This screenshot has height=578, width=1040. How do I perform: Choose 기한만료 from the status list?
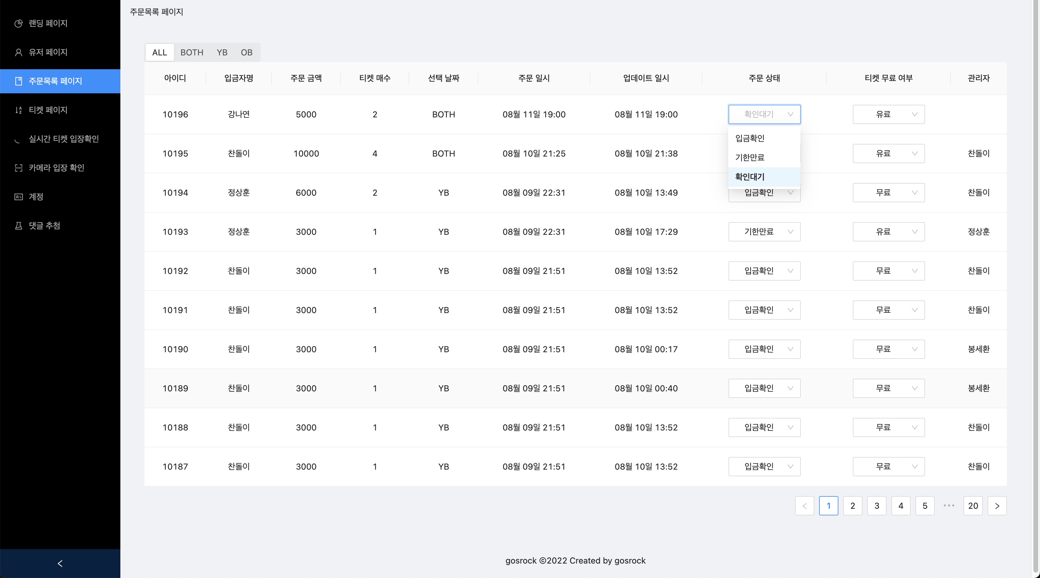tap(750, 157)
